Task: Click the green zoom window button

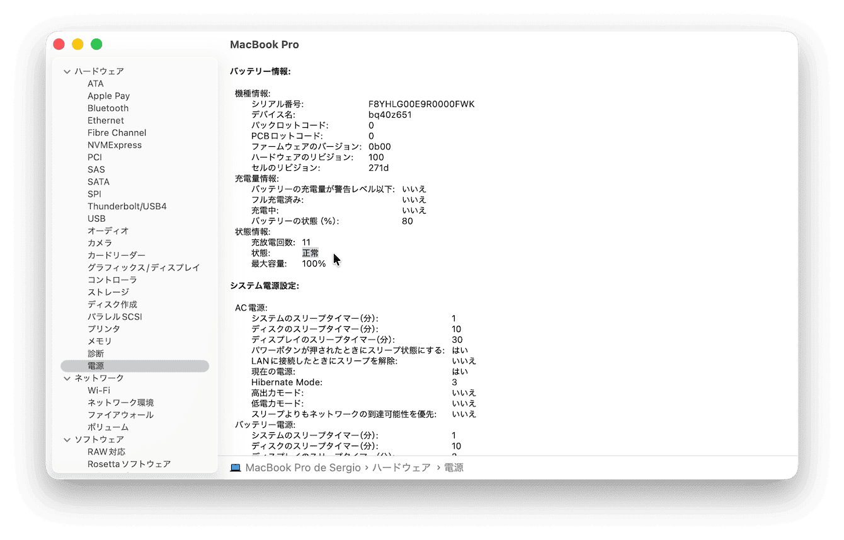Action: pyautogui.click(x=96, y=44)
